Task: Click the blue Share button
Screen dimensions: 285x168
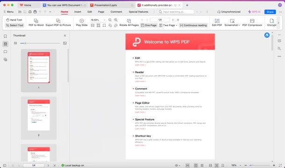Action: [x=270, y=12]
